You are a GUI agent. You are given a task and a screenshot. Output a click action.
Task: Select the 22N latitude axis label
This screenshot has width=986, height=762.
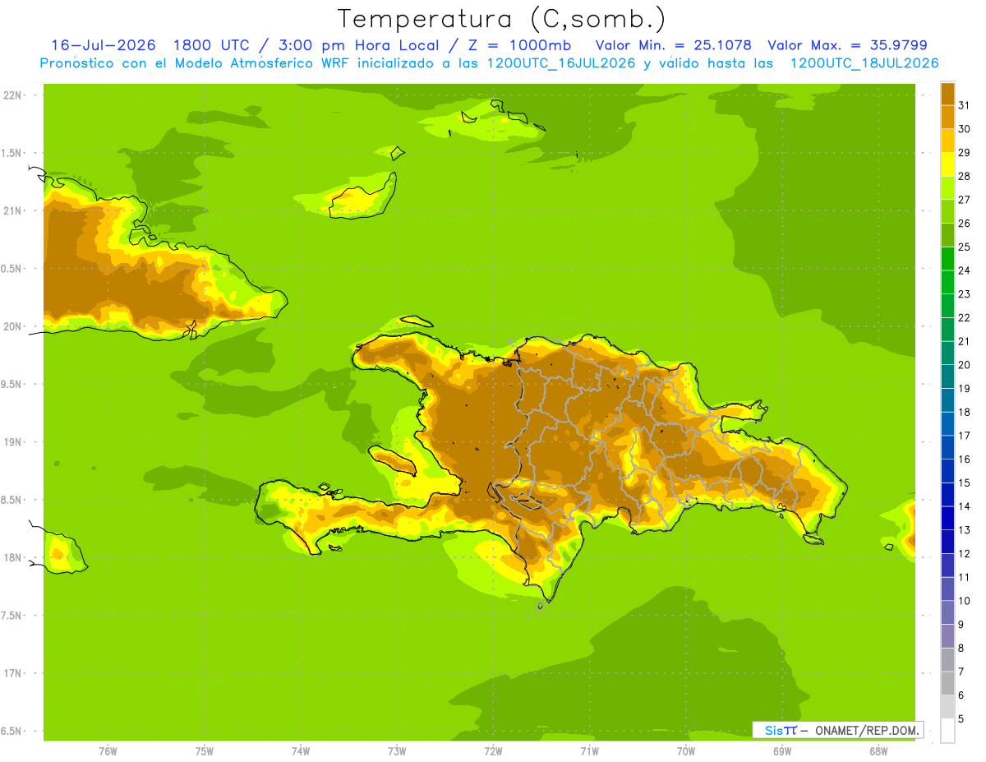click(12, 95)
